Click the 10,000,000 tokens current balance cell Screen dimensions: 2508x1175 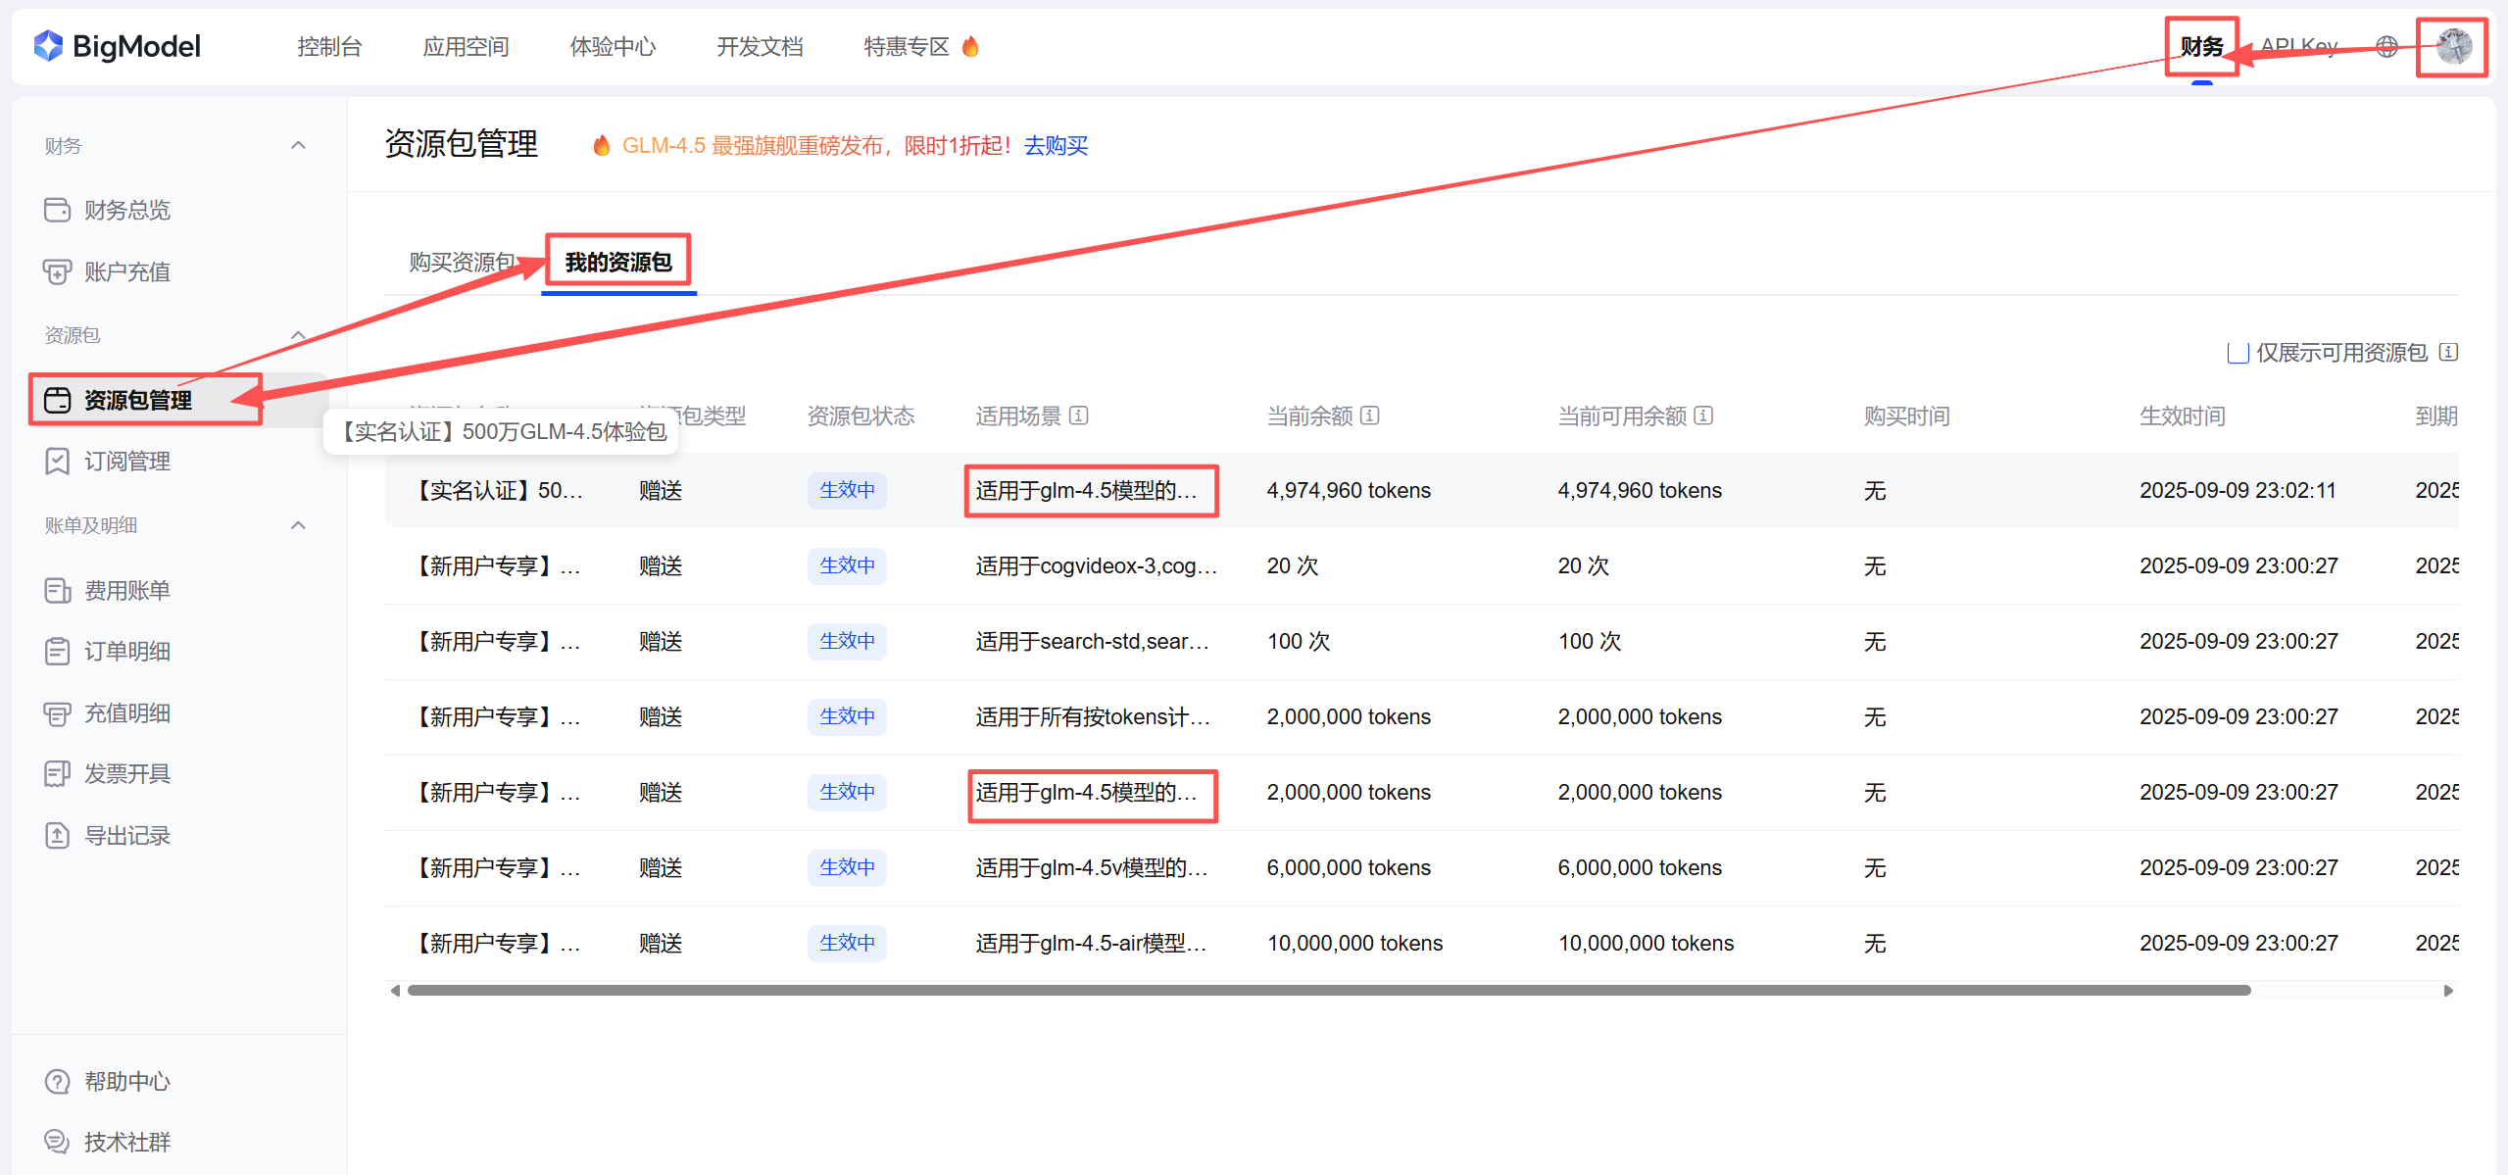pyautogui.click(x=1354, y=943)
